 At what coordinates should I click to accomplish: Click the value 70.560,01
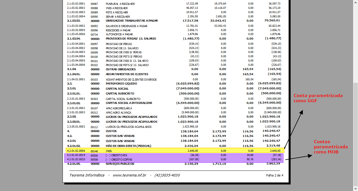click(272, 20)
